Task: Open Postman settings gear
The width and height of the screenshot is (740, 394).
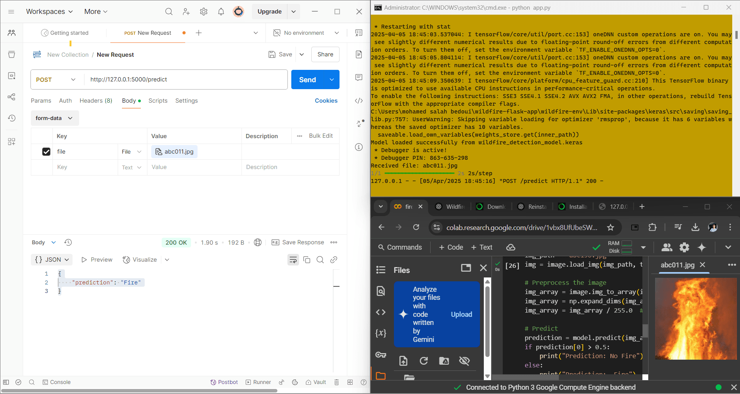Action: pyautogui.click(x=204, y=12)
